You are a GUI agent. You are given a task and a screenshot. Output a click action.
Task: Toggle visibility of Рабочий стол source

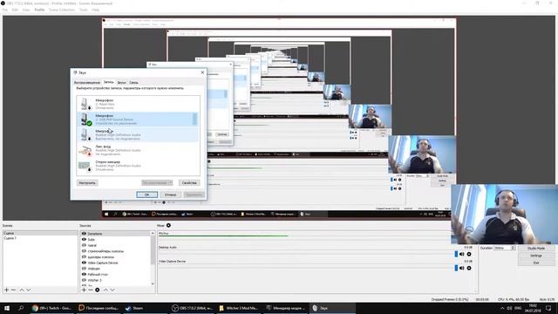pyautogui.click(x=84, y=275)
